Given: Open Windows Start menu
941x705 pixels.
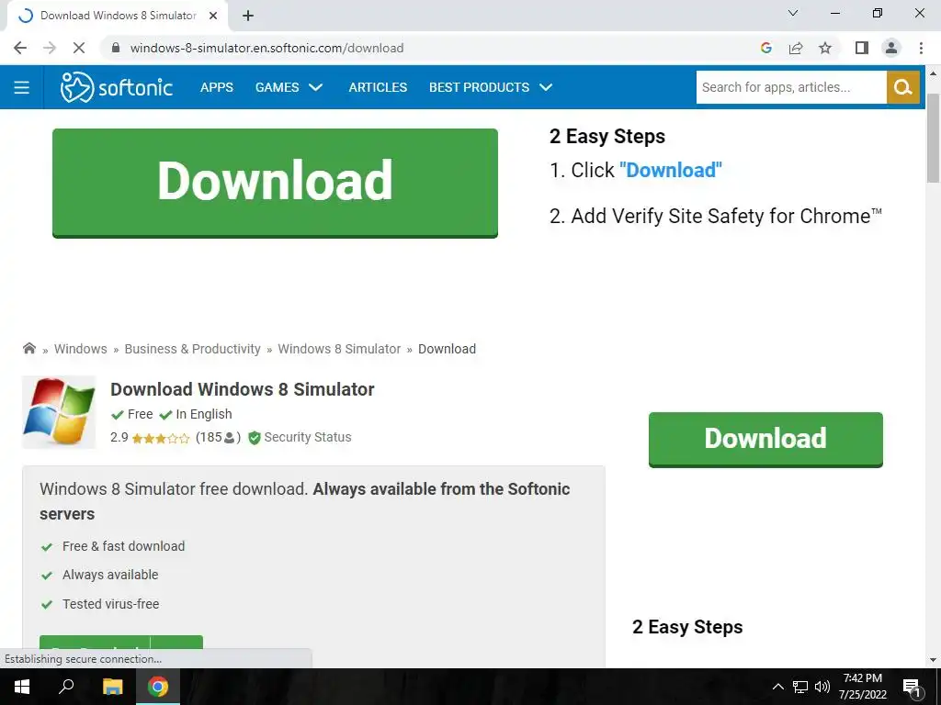Looking at the screenshot, I should click(22, 687).
